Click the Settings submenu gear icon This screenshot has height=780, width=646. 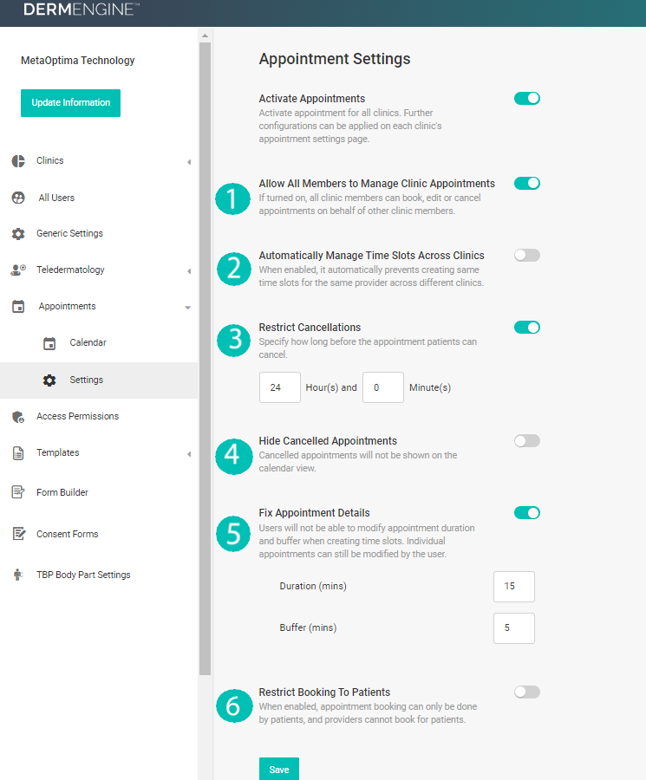point(49,380)
